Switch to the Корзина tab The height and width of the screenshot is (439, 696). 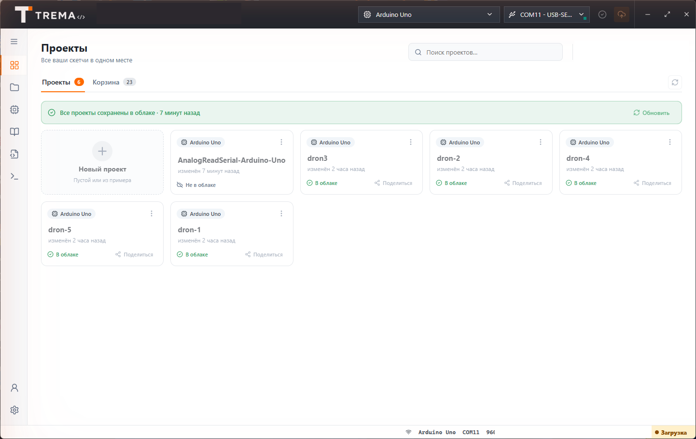(x=114, y=82)
